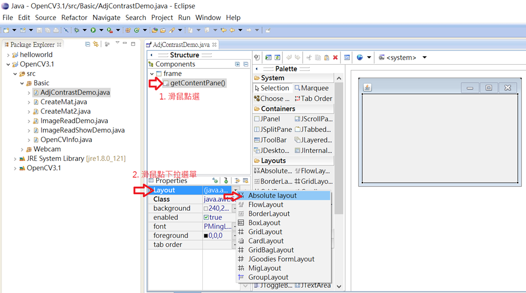Open the Navigate menu

106,17
